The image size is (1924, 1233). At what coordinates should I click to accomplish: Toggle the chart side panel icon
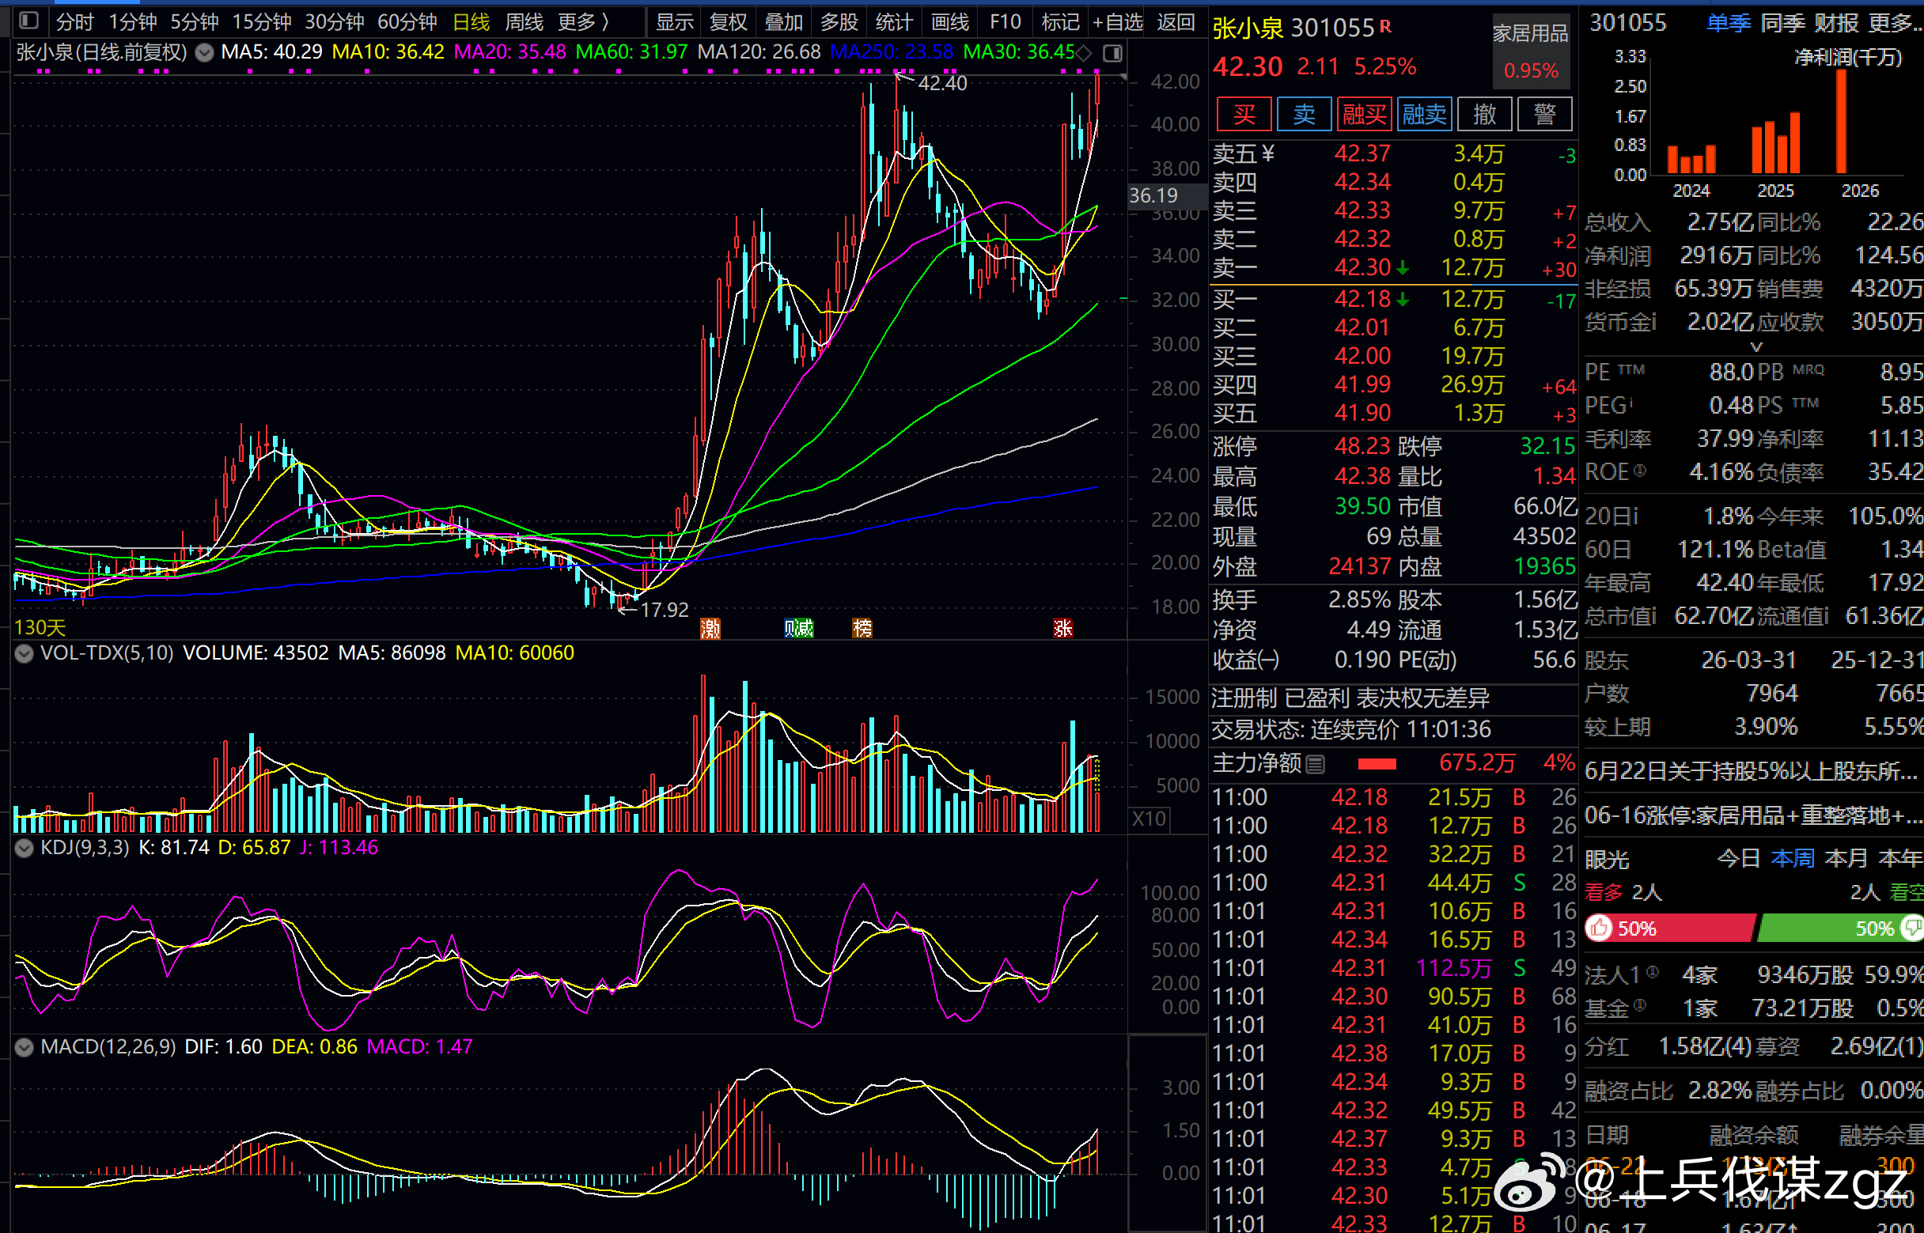(1113, 54)
